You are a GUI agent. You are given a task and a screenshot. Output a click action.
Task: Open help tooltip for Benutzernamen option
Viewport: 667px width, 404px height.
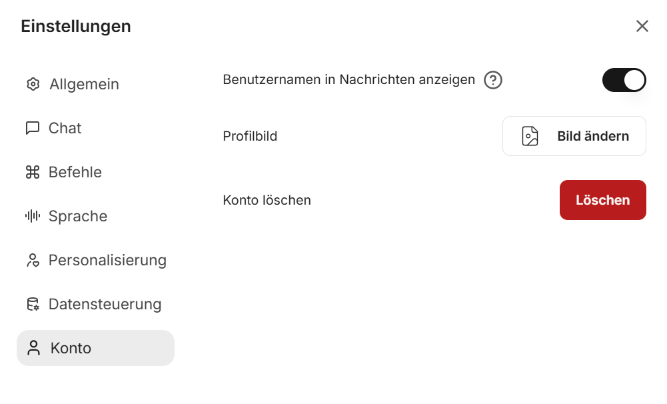point(492,80)
